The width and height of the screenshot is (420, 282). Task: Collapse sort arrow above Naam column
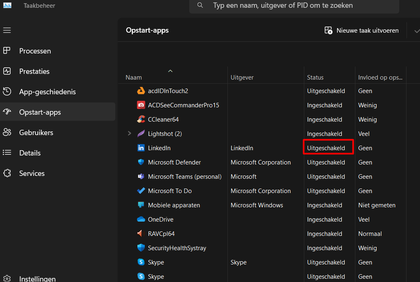click(171, 71)
